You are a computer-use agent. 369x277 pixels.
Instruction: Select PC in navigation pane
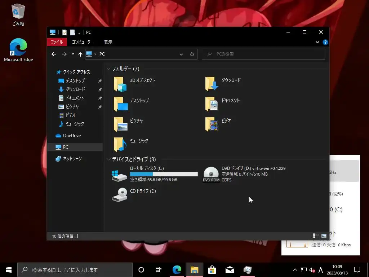pos(75,147)
